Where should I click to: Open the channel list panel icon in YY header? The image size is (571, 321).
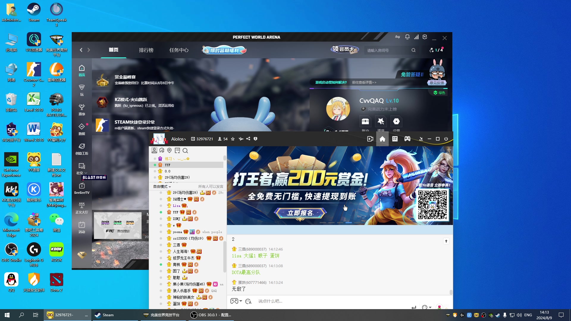(x=395, y=139)
